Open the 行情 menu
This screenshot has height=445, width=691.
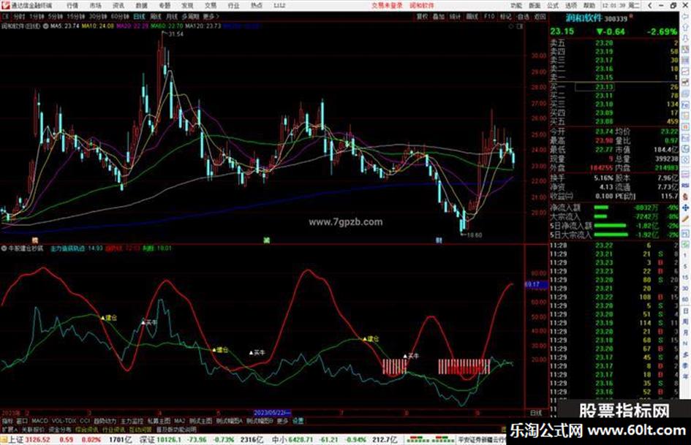72,5
